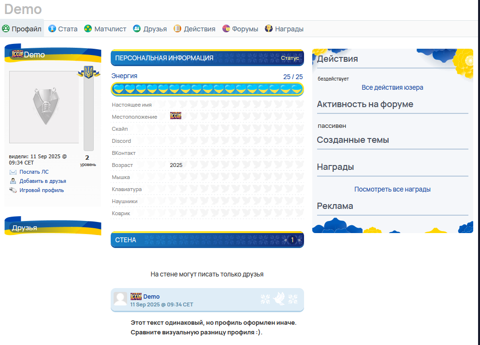
Task: Click the Discord row label
Action: [x=121, y=141]
